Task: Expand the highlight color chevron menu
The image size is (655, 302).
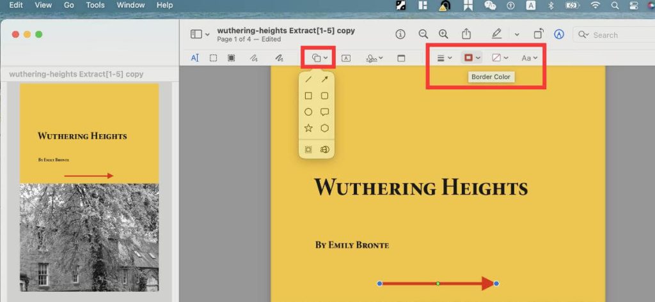Action: coord(517,34)
